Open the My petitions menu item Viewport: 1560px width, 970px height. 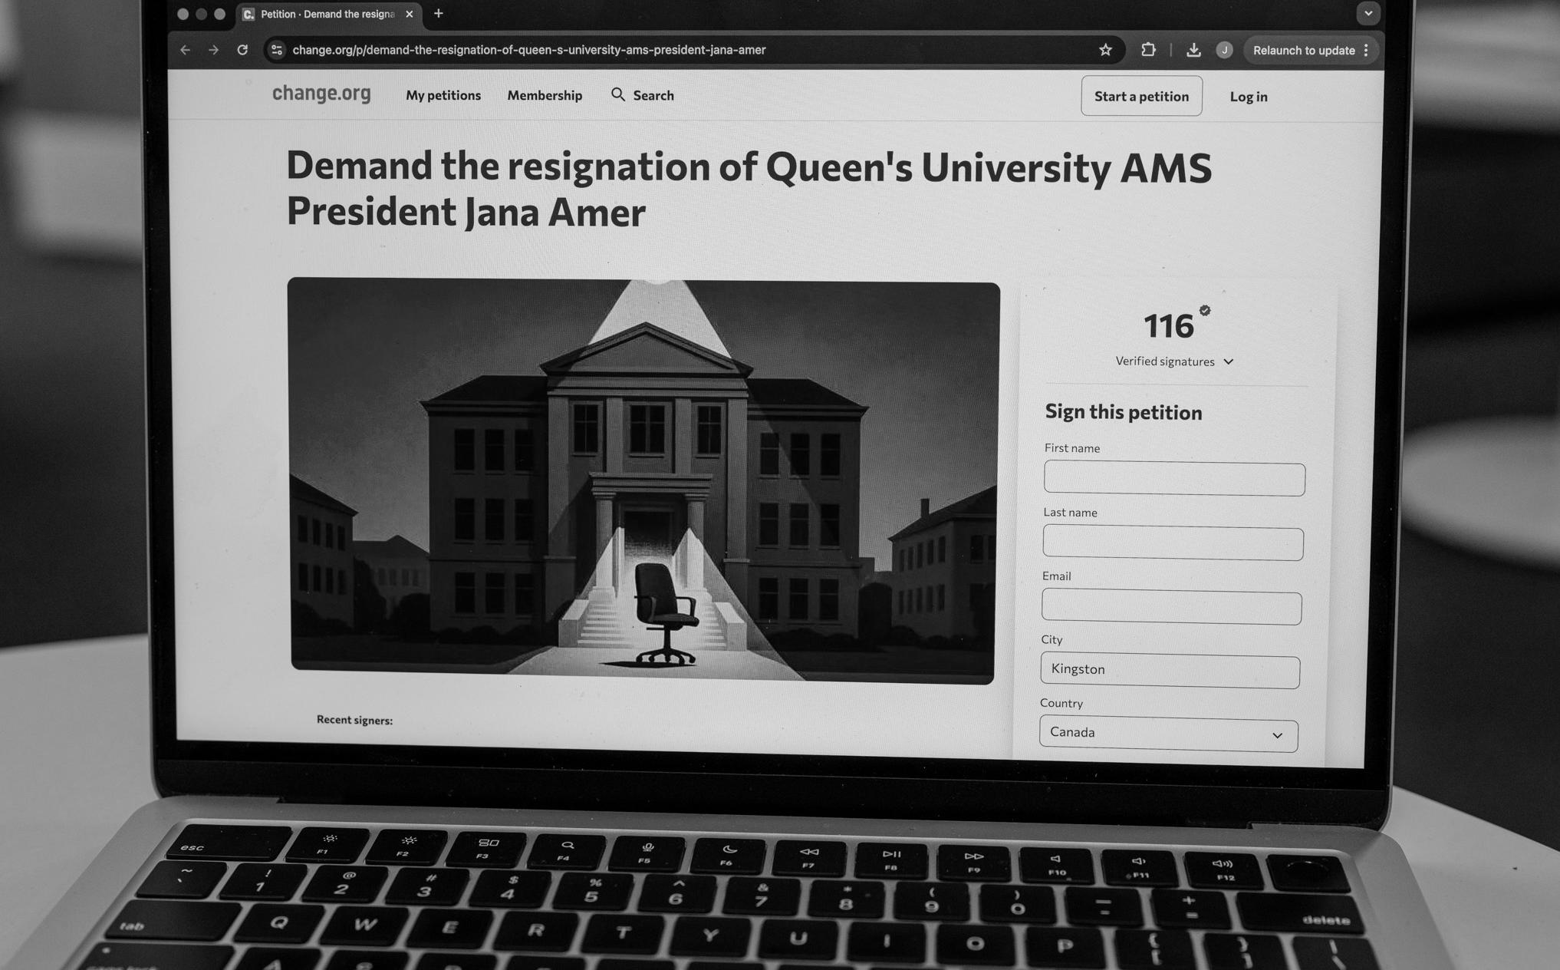tap(443, 95)
